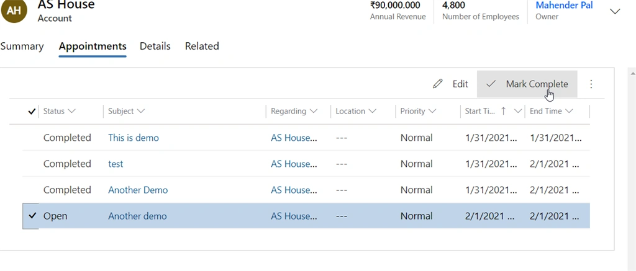Click the AH account avatar icon
The height and width of the screenshot is (271, 636).
[x=14, y=11]
